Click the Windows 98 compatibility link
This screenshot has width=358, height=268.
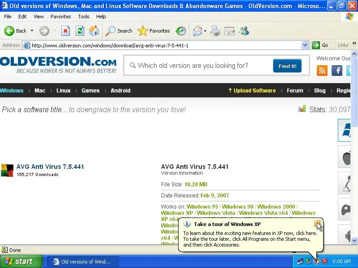pyautogui.click(x=238, y=207)
